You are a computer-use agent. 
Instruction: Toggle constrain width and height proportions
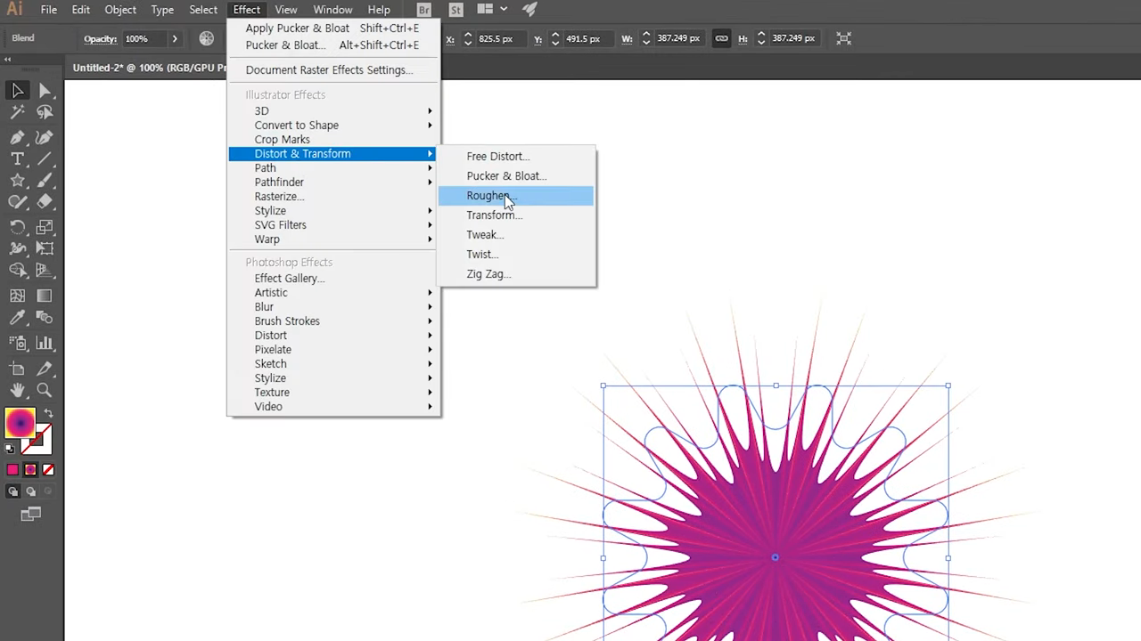pyautogui.click(x=721, y=38)
